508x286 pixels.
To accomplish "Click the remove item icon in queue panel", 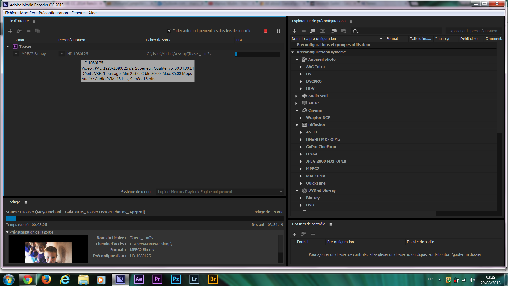I will tap(28, 31).
